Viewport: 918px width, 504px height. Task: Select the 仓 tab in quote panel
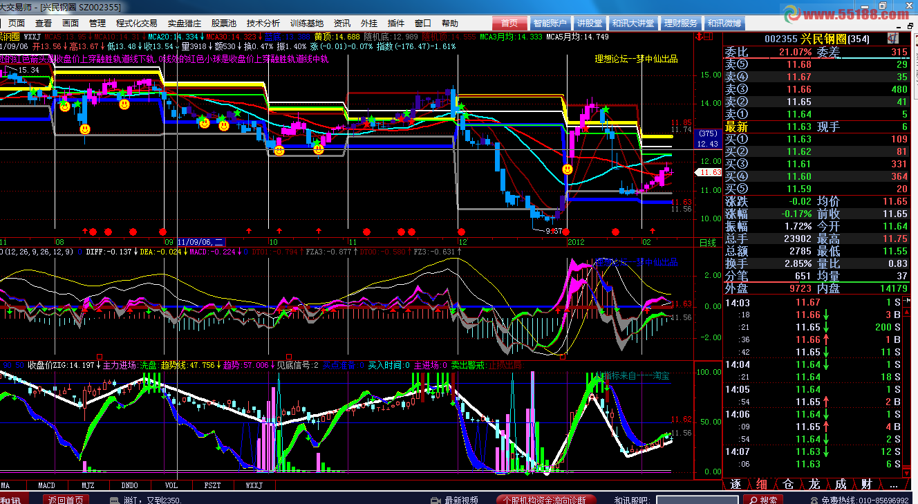[x=788, y=485]
